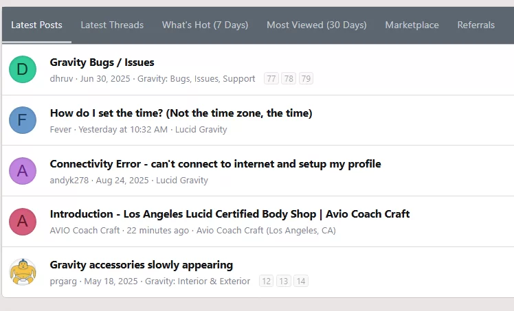The image size is (514, 311).
Task: Jump to page 77 of Gravity Bugs thread
Action: [271, 78]
